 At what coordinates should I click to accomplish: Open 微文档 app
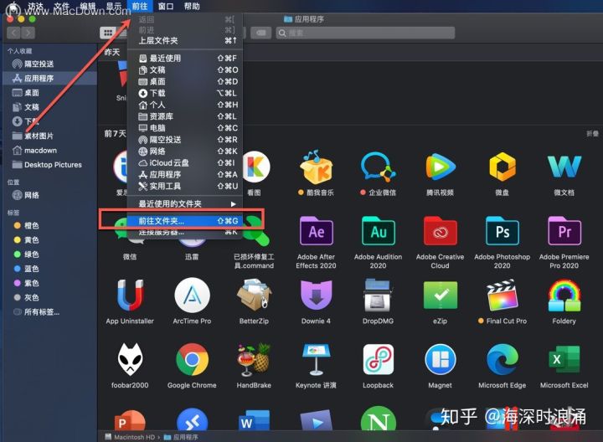564,167
